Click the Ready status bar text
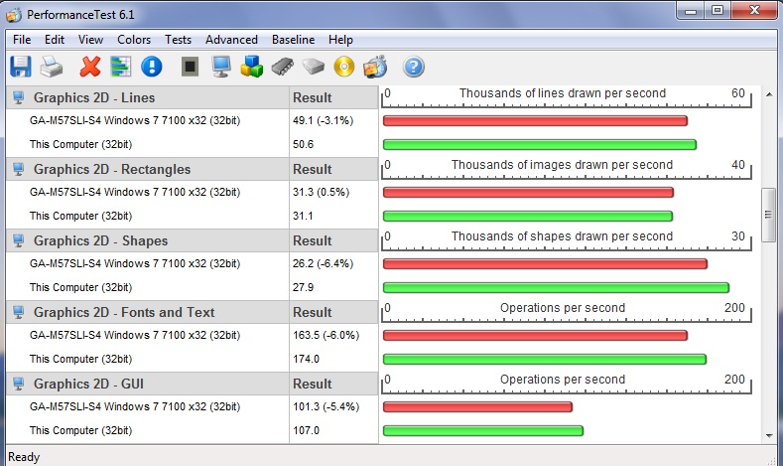 click(x=24, y=457)
